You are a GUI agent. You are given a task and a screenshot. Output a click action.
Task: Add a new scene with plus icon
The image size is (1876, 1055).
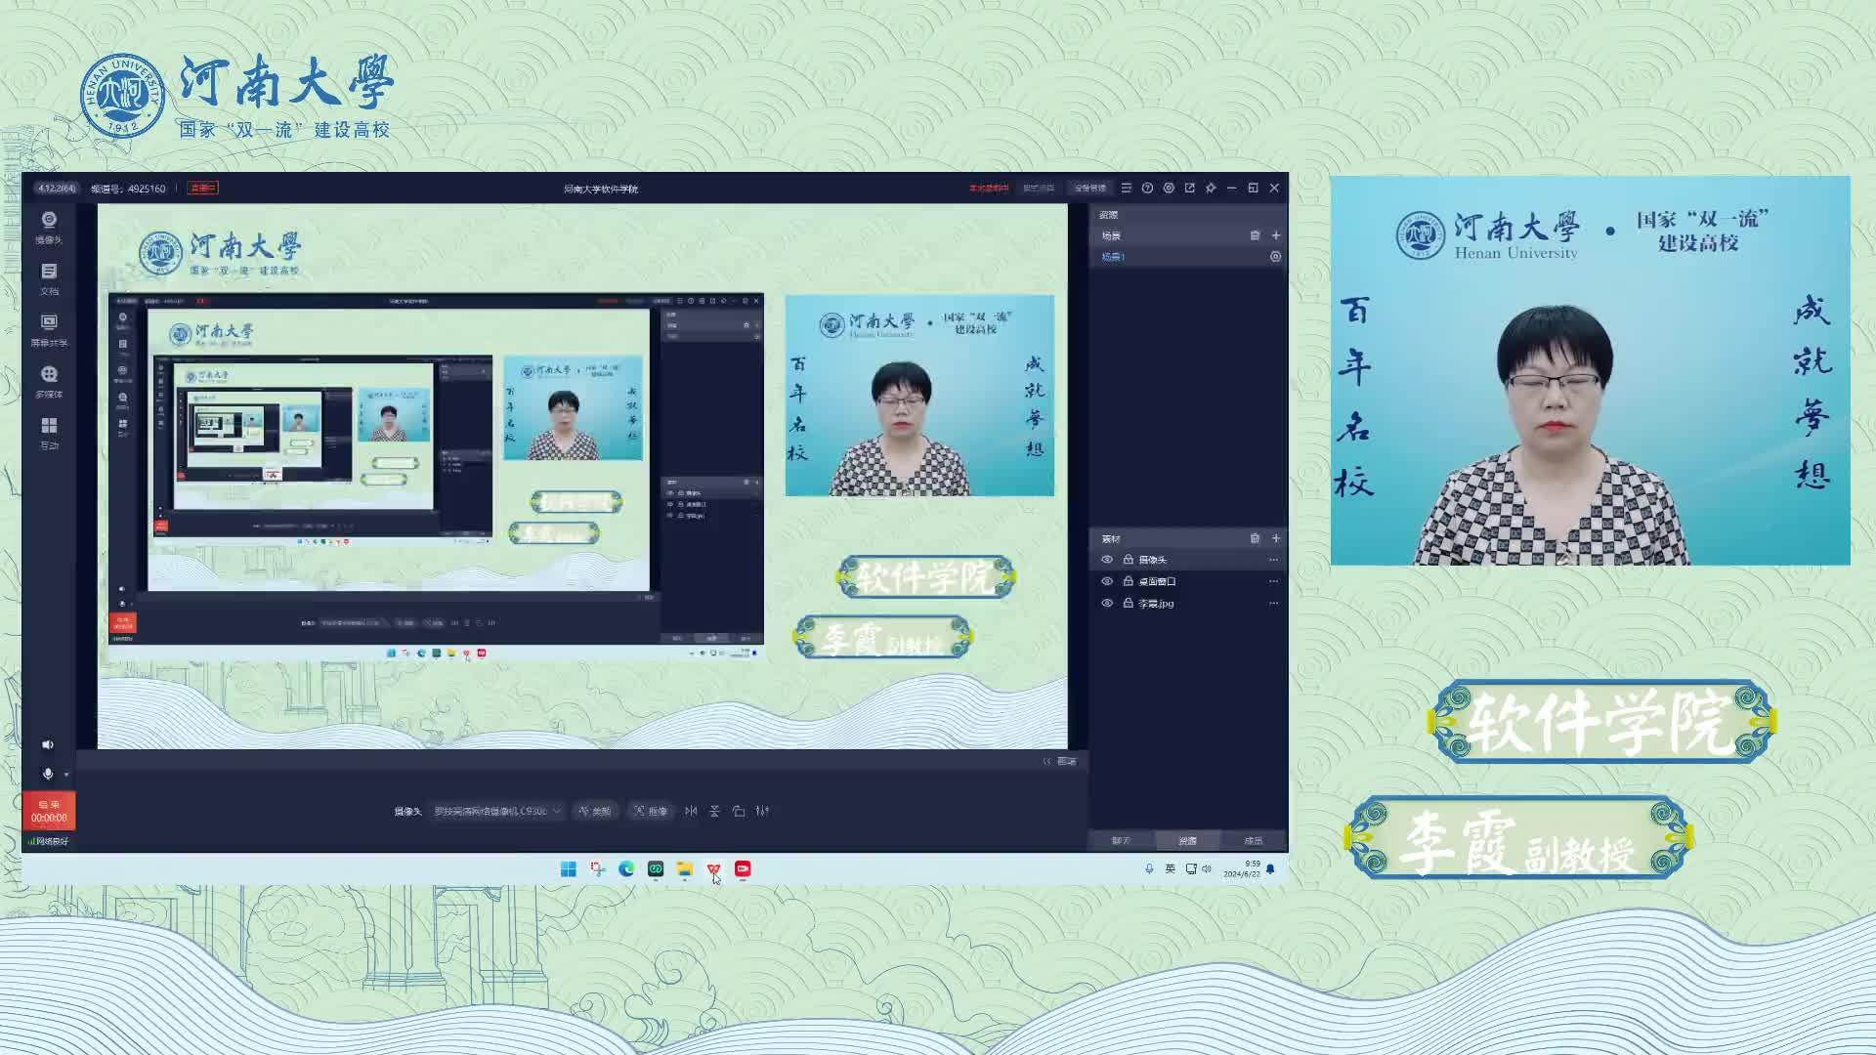click(x=1275, y=235)
